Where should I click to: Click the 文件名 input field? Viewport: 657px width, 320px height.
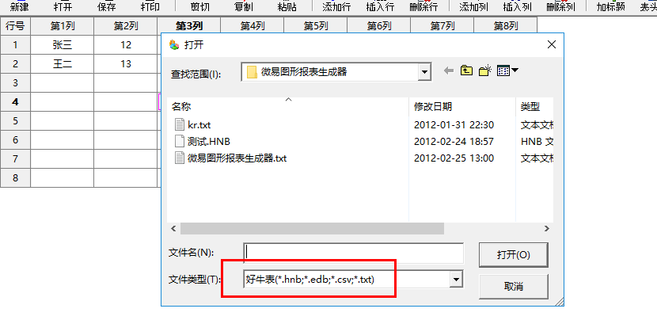(x=353, y=253)
